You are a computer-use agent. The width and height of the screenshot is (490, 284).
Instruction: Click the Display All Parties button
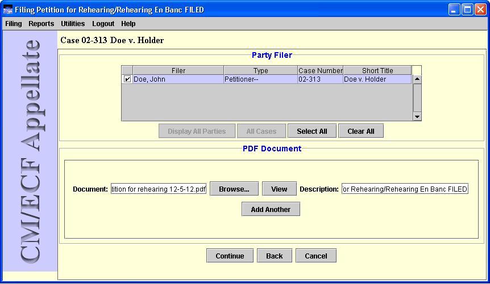click(x=197, y=132)
